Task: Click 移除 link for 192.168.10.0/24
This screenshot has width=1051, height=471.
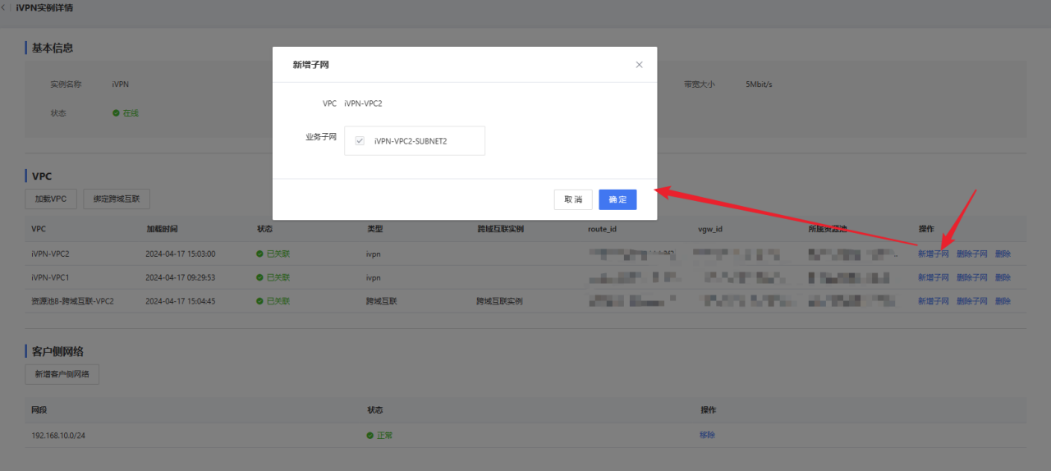Action: click(x=707, y=435)
